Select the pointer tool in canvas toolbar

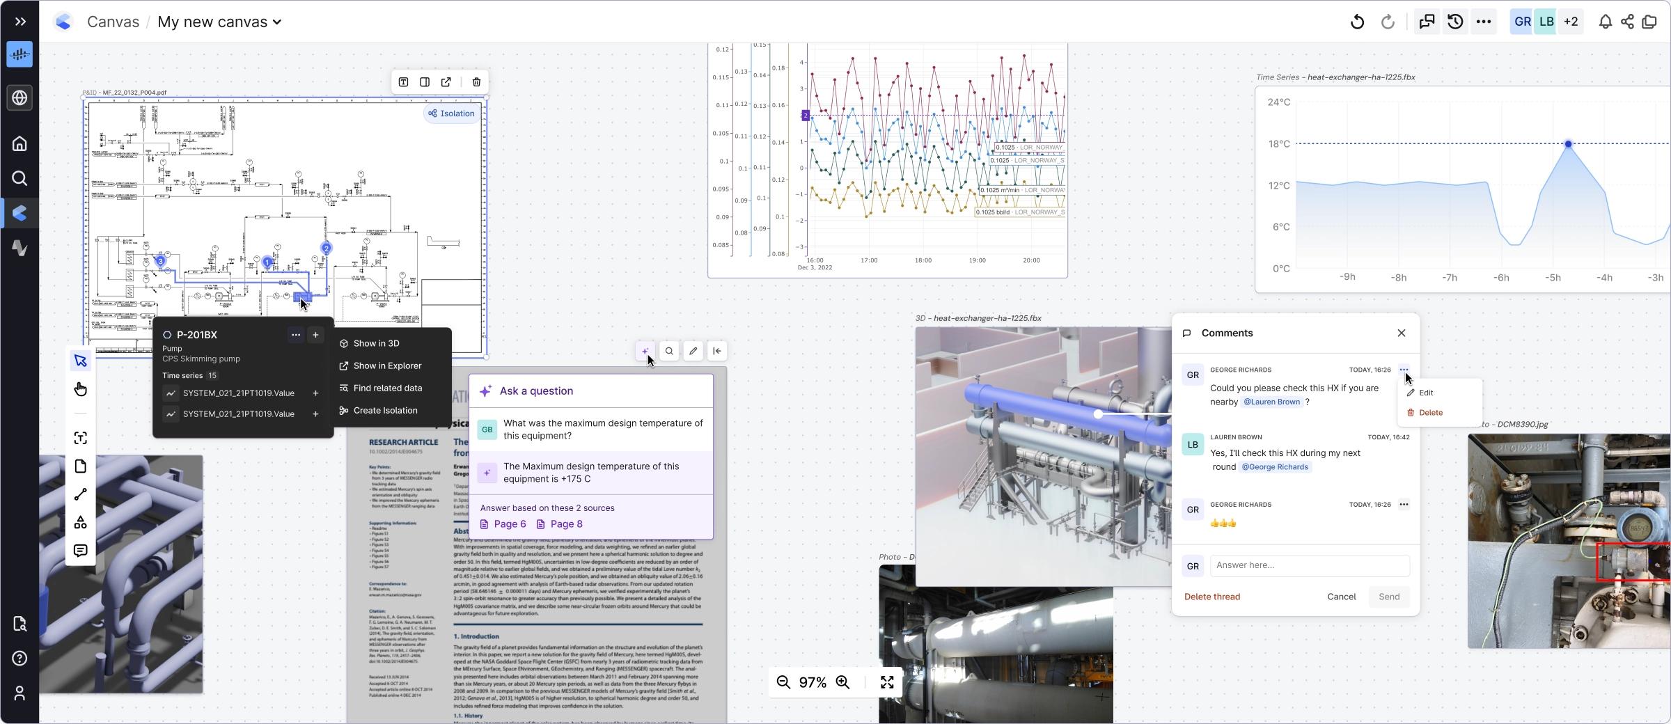(x=81, y=361)
